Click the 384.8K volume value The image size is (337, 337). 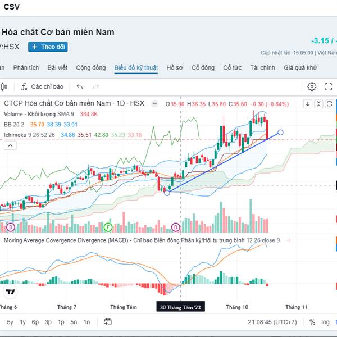point(89,114)
